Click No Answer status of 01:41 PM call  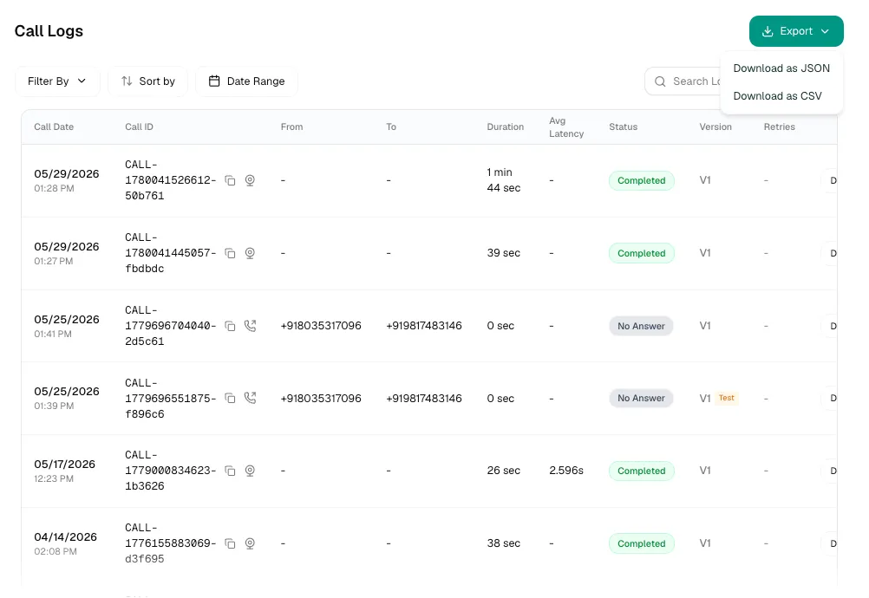pos(641,326)
